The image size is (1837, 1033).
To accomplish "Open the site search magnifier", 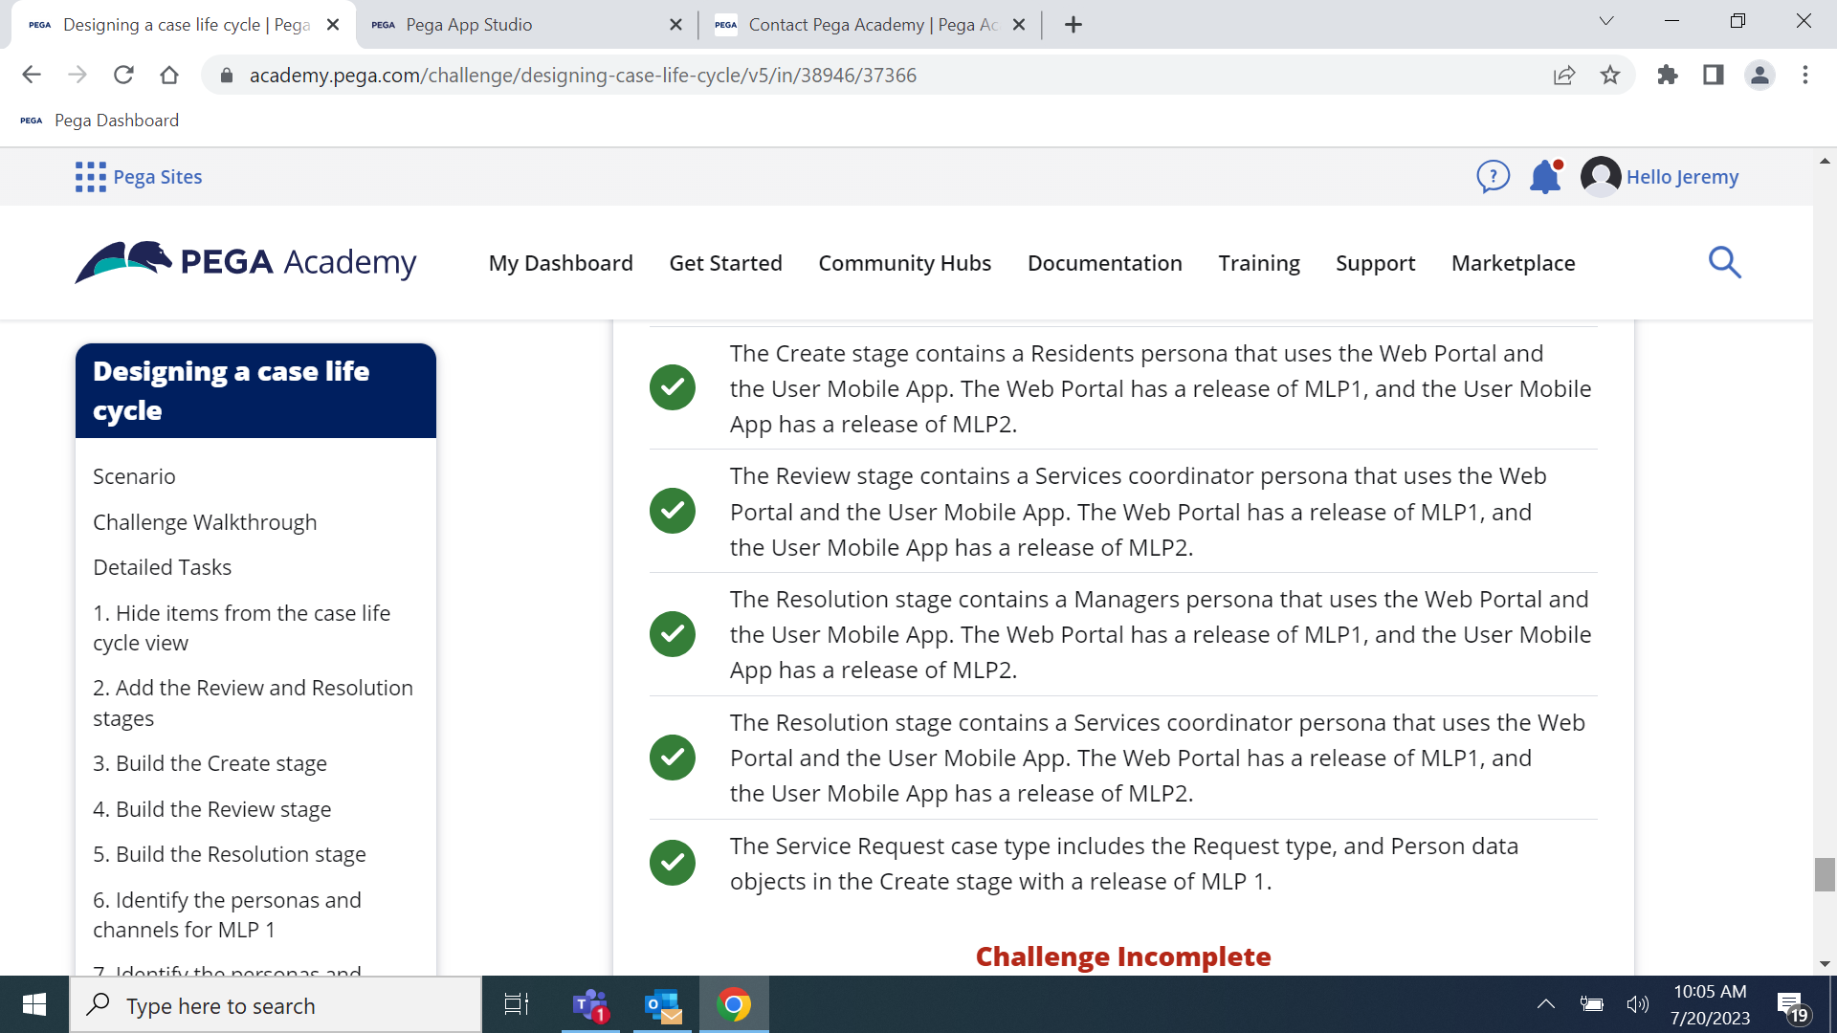I will [1724, 262].
